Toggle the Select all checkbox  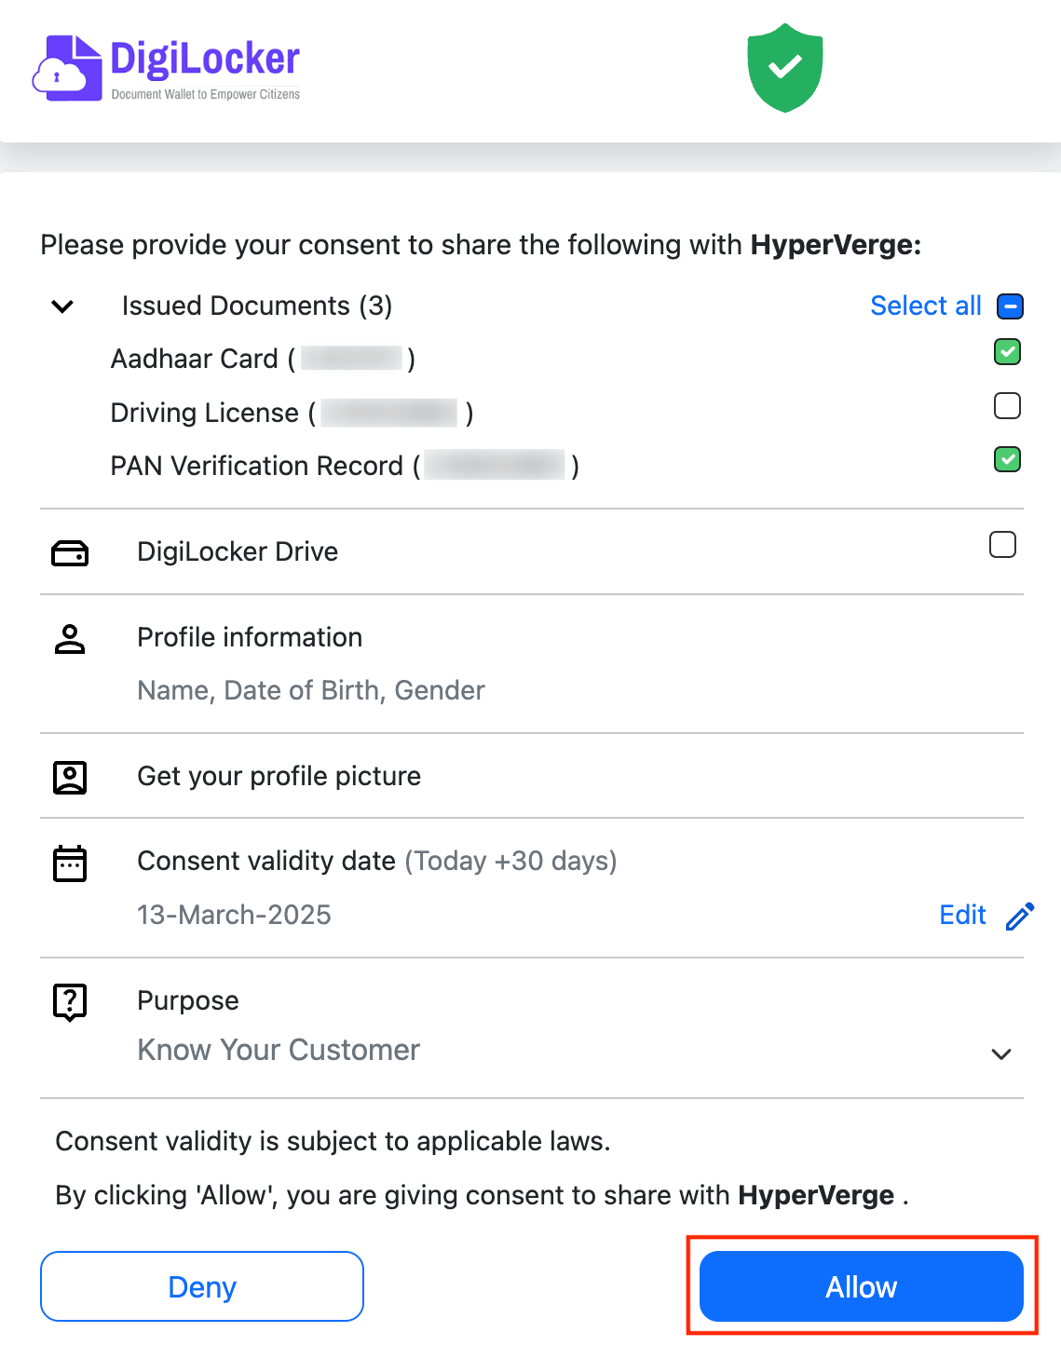(1010, 306)
